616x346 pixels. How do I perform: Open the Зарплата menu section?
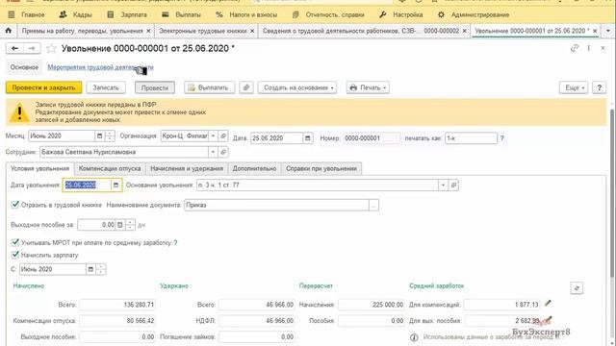127,14
